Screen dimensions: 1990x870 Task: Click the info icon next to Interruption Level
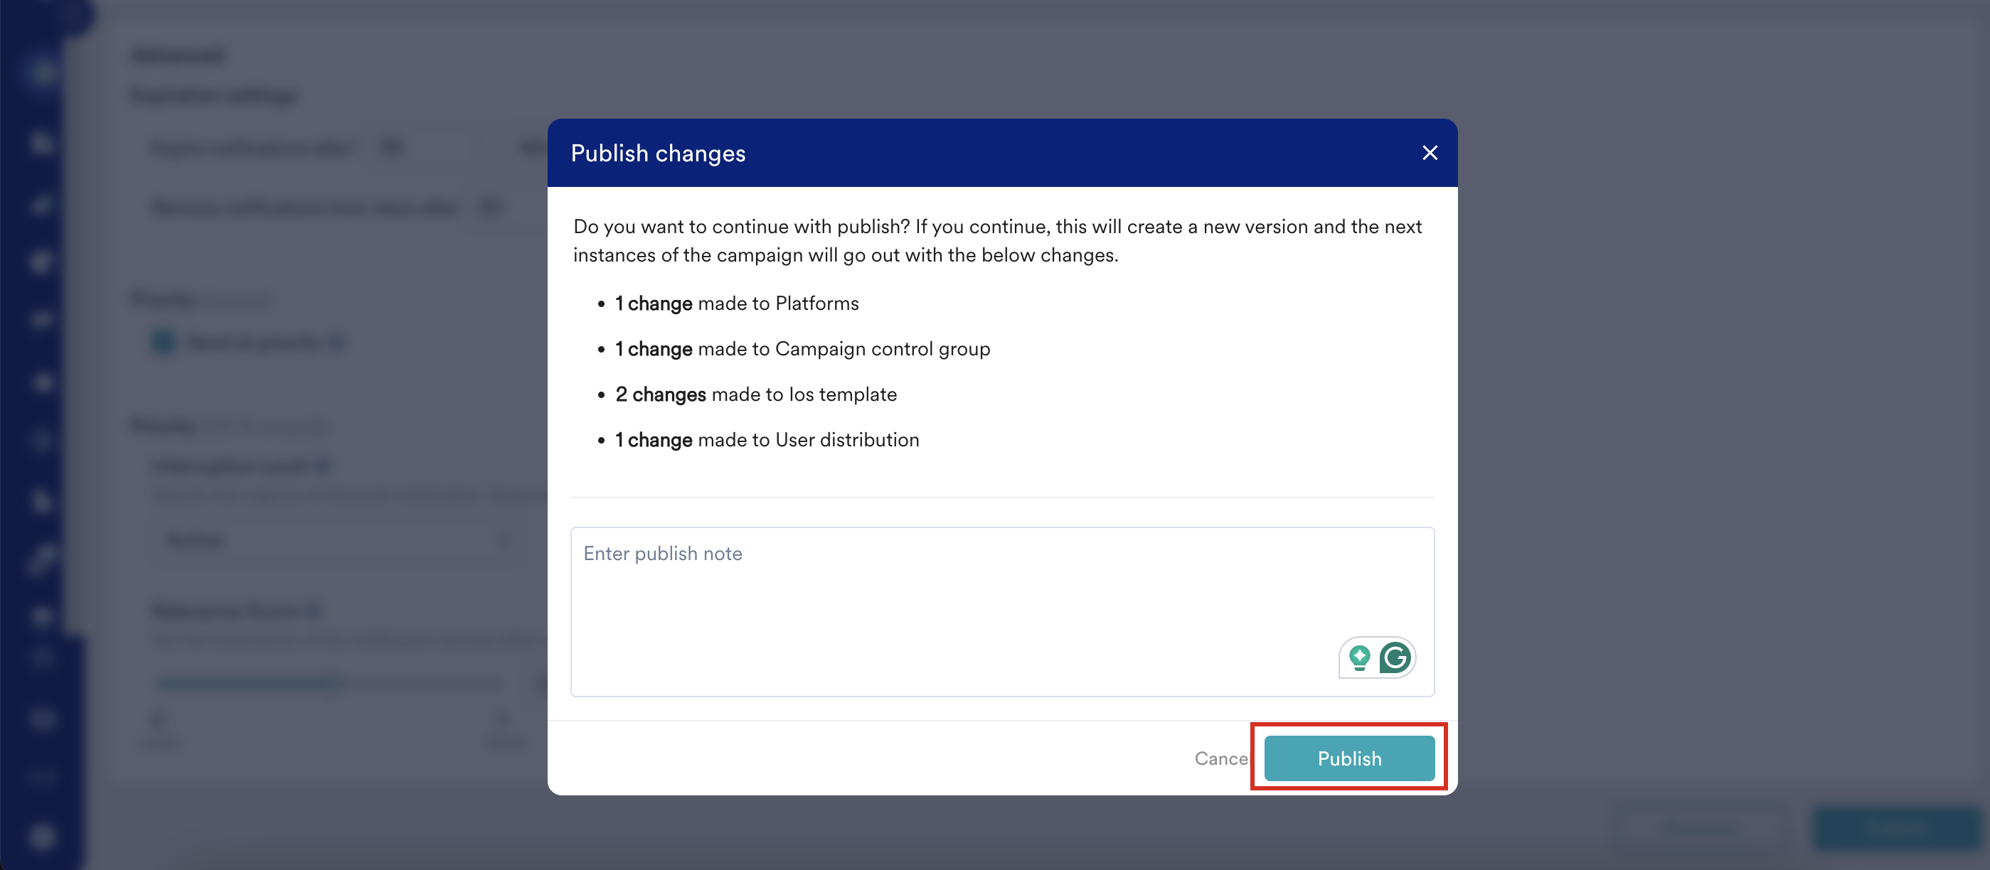(323, 466)
